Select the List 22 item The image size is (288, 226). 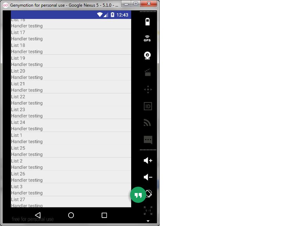point(71,100)
